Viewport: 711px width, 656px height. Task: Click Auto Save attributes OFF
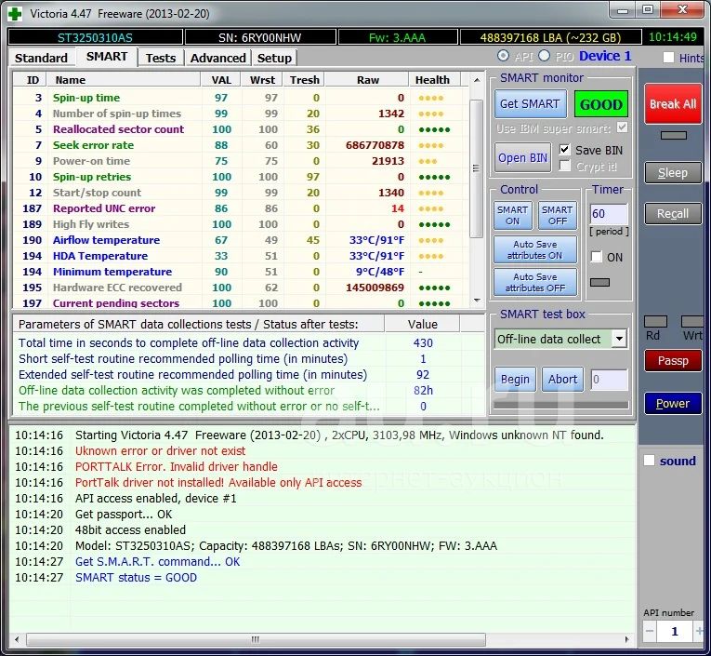pyautogui.click(x=535, y=282)
